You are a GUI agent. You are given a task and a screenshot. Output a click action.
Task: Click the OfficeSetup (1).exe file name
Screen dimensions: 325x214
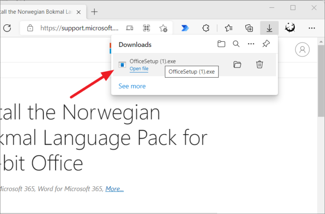pyautogui.click(x=152, y=61)
